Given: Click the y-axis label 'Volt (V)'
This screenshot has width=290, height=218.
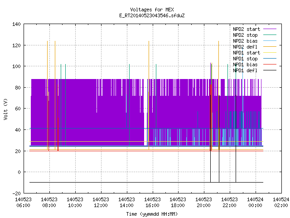Looking at the screenshot, I should click(6, 109).
